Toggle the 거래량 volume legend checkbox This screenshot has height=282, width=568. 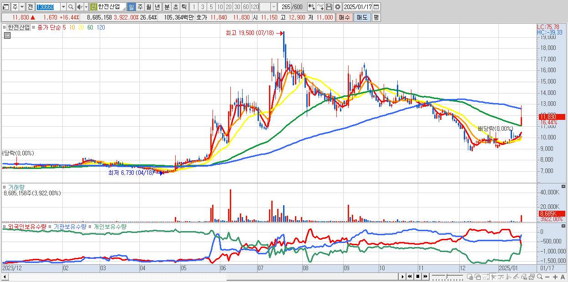tap(4, 187)
